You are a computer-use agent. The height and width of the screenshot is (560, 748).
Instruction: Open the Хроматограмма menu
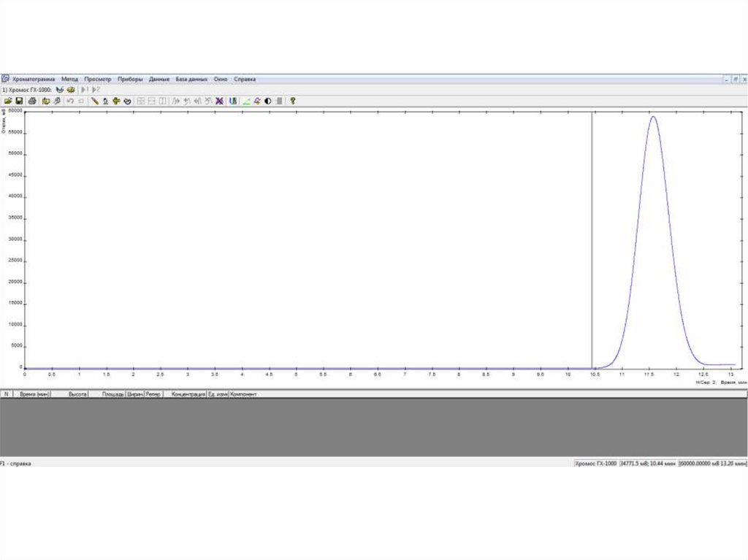pos(34,79)
